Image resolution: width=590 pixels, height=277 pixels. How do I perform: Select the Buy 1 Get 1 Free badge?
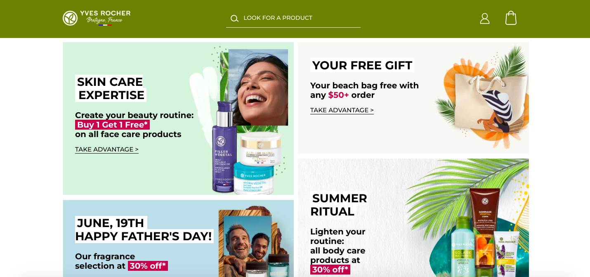(x=112, y=125)
